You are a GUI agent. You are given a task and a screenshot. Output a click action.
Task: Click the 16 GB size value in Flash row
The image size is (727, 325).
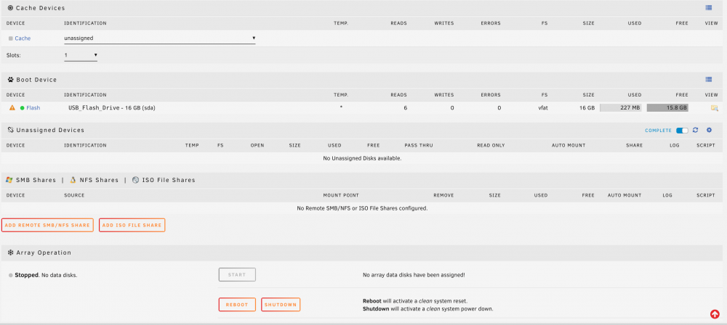(587, 108)
